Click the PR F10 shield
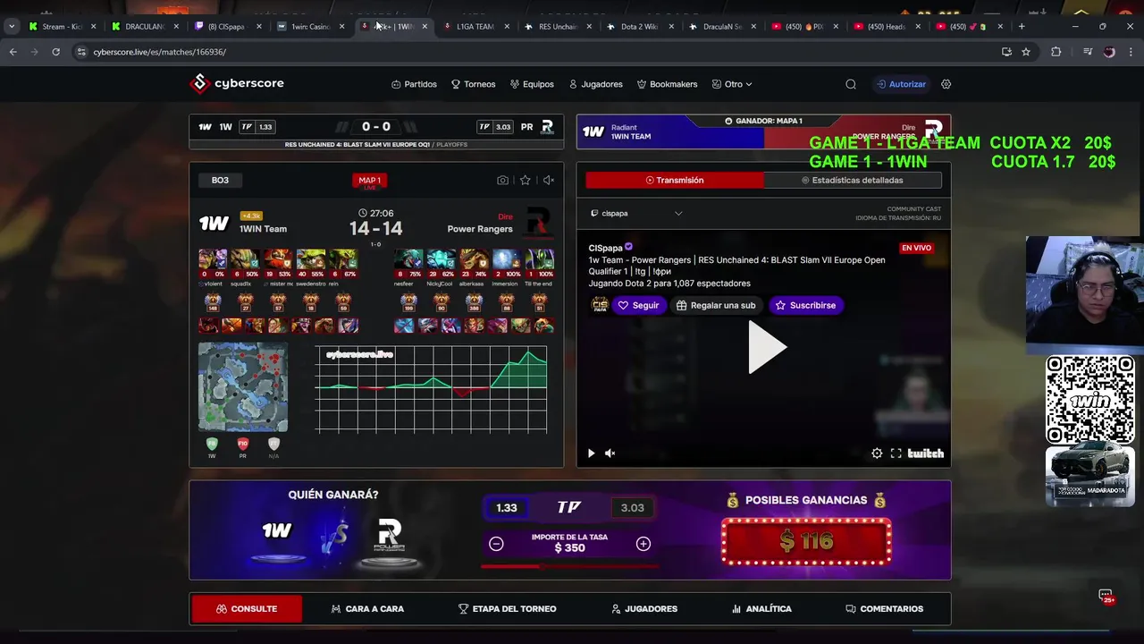 tap(242, 444)
